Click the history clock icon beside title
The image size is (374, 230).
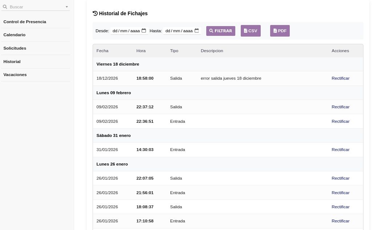click(x=95, y=13)
